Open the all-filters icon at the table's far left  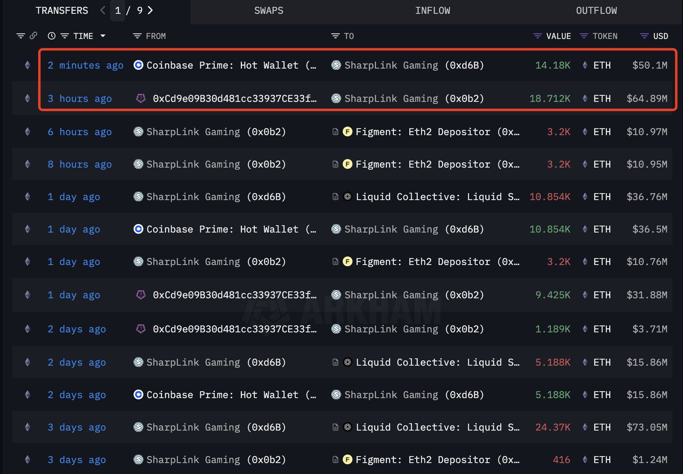pyautogui.click(x=20, y=36)
